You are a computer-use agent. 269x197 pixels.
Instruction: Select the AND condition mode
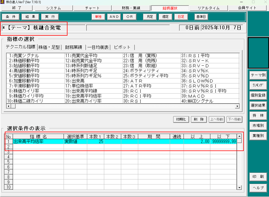tap(114, 17)
